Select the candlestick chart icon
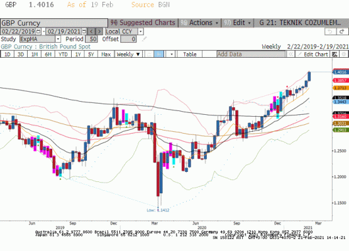 tap(158, 54)
